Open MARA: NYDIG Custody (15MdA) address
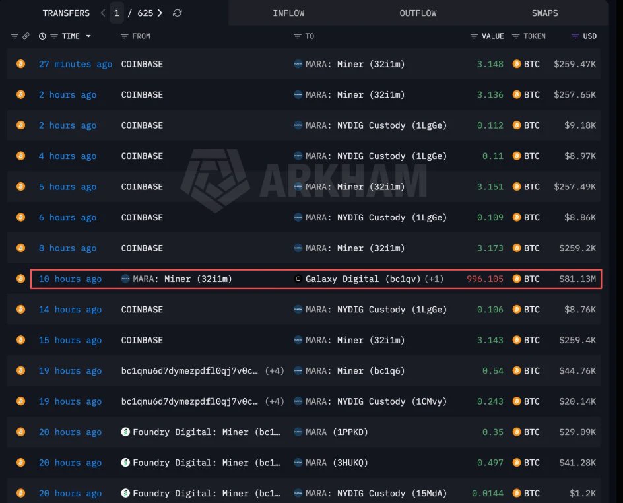This screenshot has width=623, height=503. coord(376,494)
